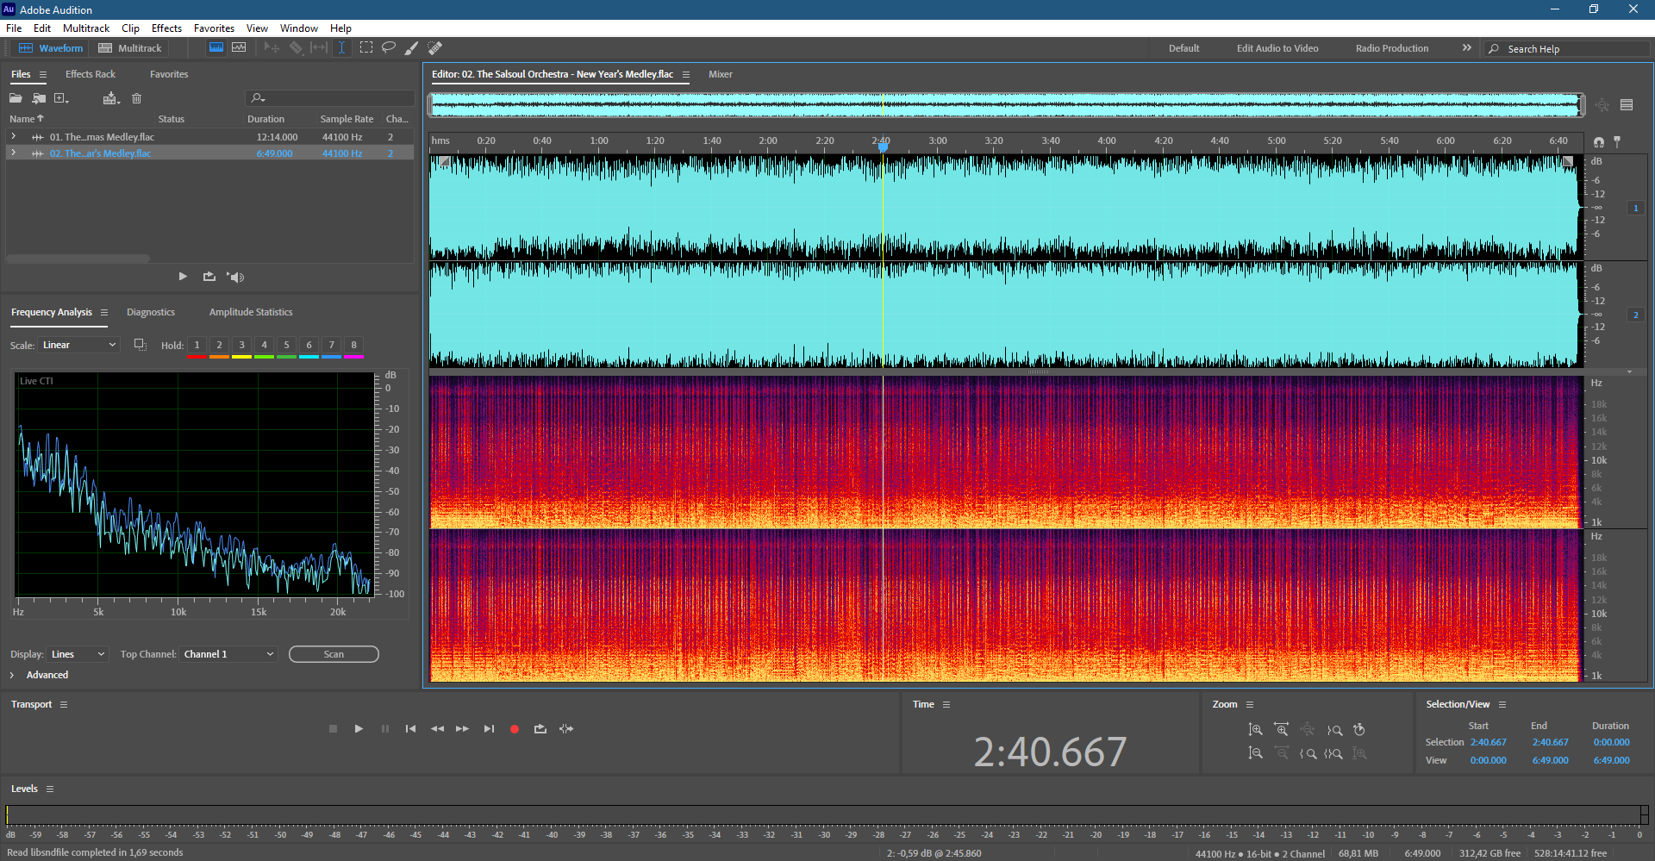Click Hold button 1 with red bar

coord(197,346)
